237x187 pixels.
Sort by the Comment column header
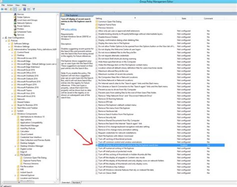click(x=208, y=18)
